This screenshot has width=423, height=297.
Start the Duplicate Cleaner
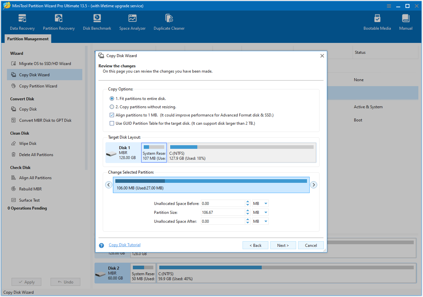coord(169,21)
